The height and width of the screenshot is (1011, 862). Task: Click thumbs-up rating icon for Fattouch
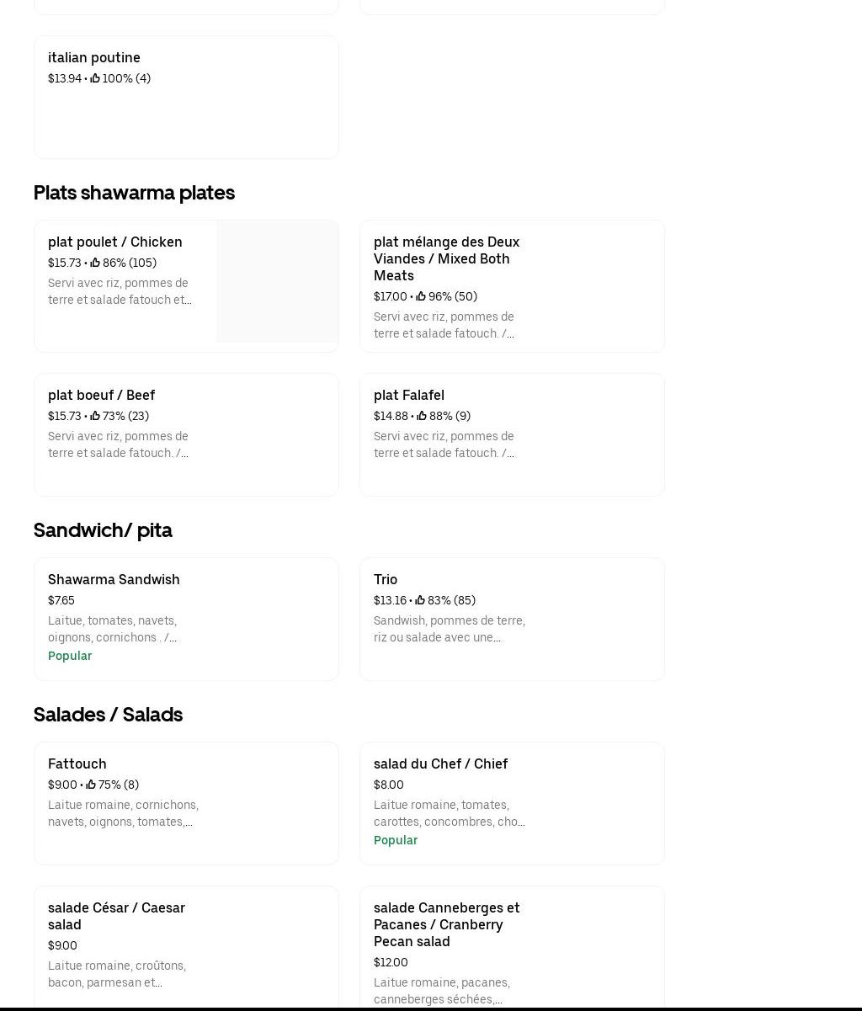coord(91,785)
